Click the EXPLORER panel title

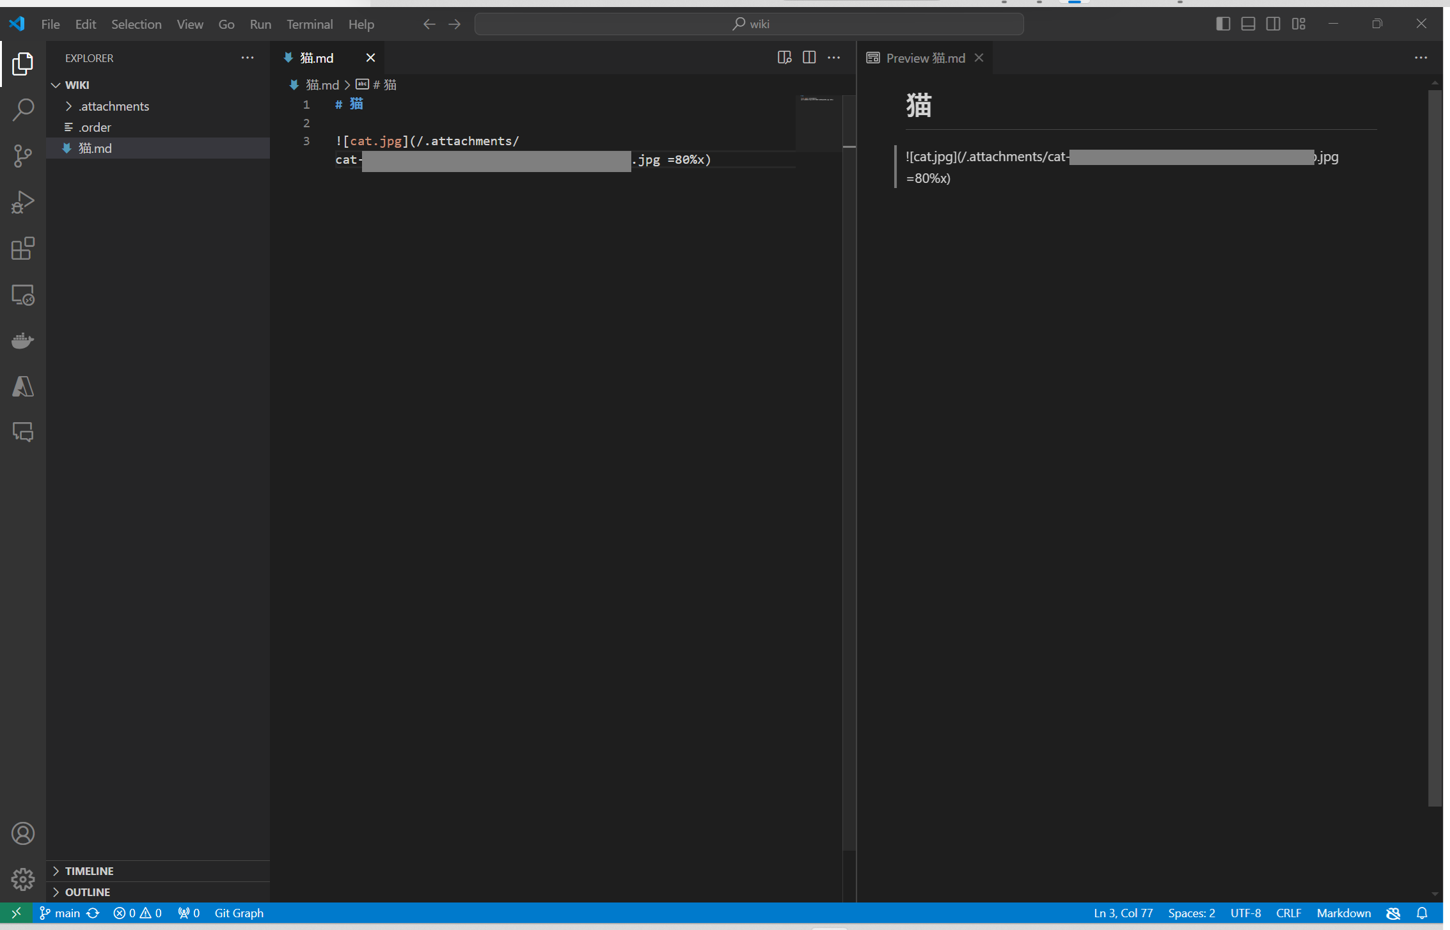pos(89,58)
